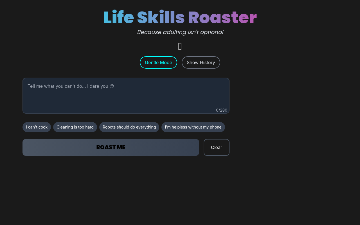Pick the 'Robots should do everything' chip
This screenshot has width=360, height=225.
pyautogui.click(x=129, y=127)
